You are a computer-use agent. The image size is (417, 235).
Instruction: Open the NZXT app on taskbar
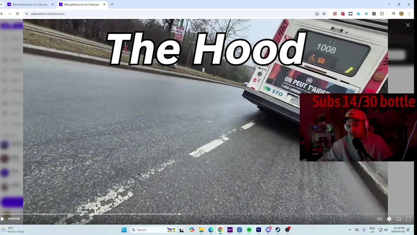point(230,230)
